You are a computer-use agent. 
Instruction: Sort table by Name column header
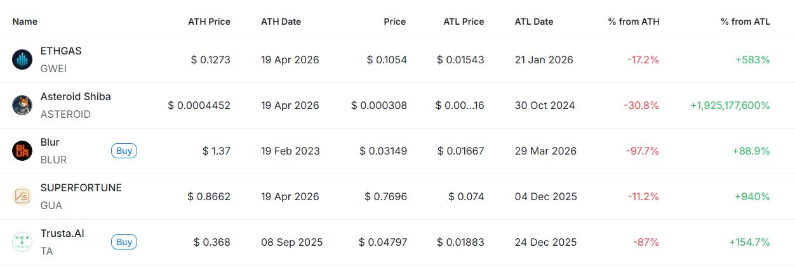point(25,22)
